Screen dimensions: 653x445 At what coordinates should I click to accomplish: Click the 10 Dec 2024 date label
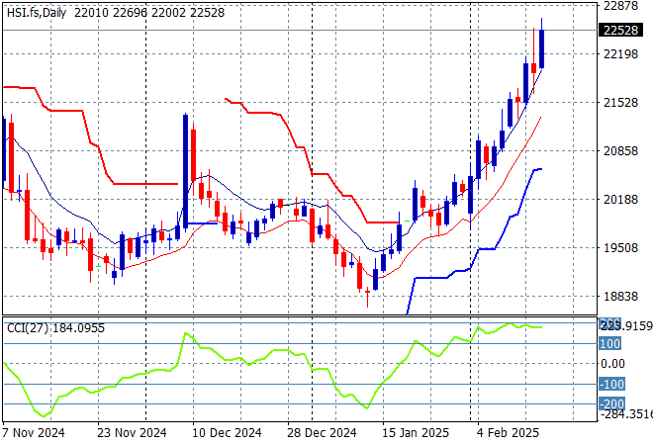(227, 433)
